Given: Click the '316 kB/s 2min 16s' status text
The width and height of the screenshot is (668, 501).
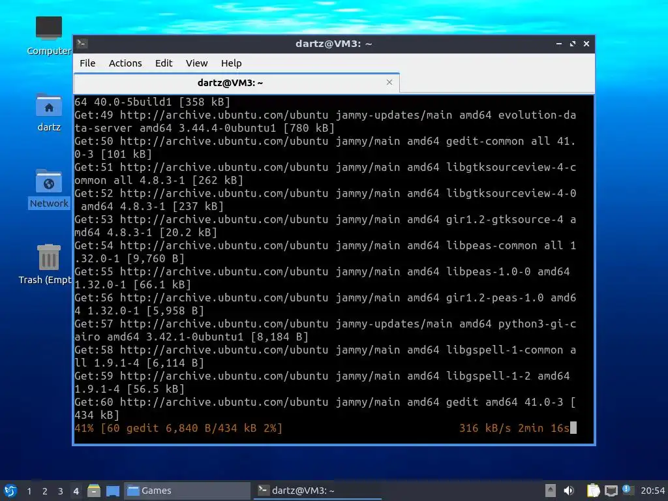Looking at the screenshot, I should tap(514, 428).
